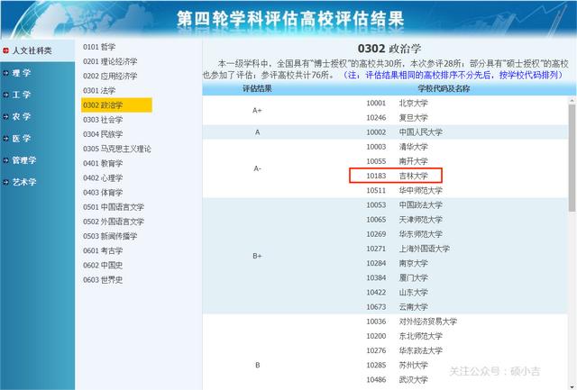The height and width of the screenshot is (390, 577).
Task: Open the 医学 category
Action: pyautogui.click(x=22, y=138)
